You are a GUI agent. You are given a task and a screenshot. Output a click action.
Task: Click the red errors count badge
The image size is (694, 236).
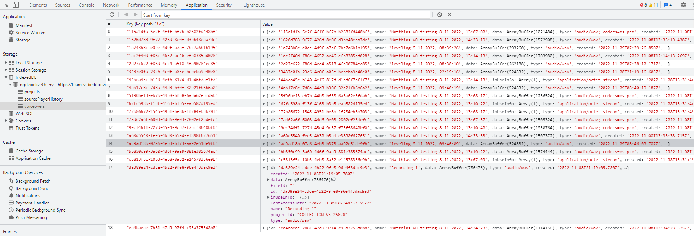point(643,5)
